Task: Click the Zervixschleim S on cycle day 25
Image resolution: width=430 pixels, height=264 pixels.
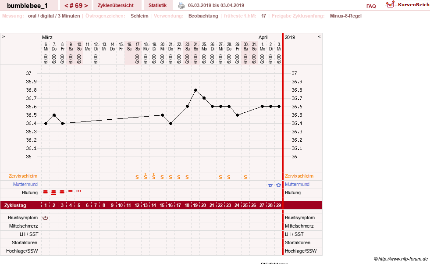Action: tap(245, 177)
